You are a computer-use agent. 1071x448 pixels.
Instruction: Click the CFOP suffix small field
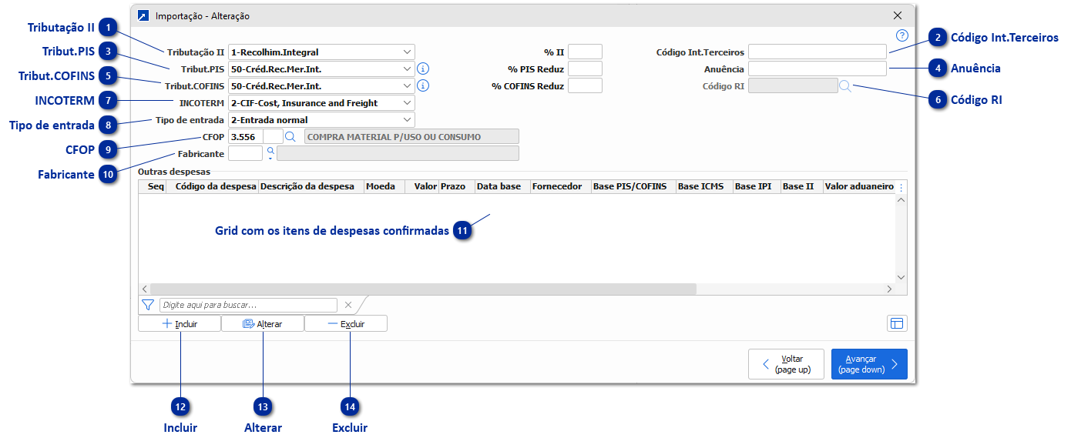(273, 136)
